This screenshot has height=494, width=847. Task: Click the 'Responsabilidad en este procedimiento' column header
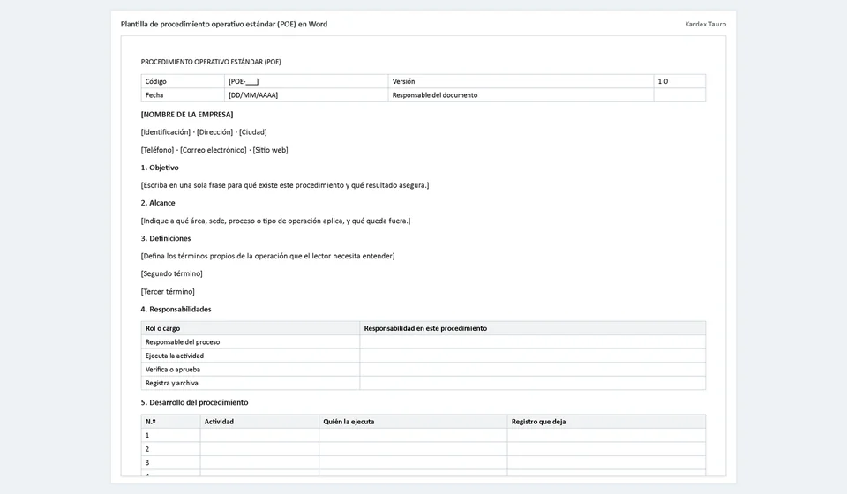[533, 328]
